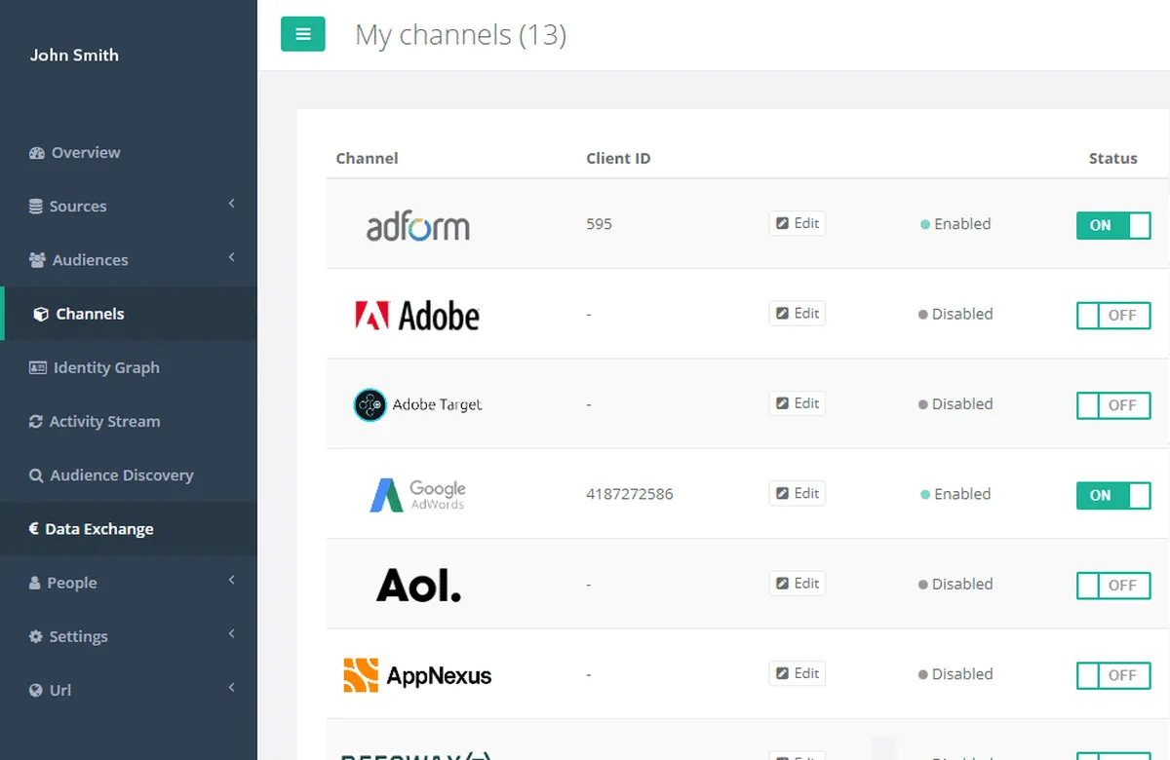The image size is (1170, 760).
Task: Open the Overview menu item
Action: tap(129, 153)
